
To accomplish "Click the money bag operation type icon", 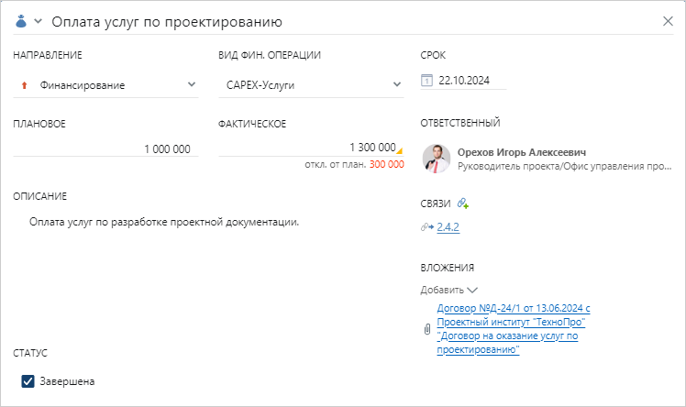I will [x=22, y=21].
